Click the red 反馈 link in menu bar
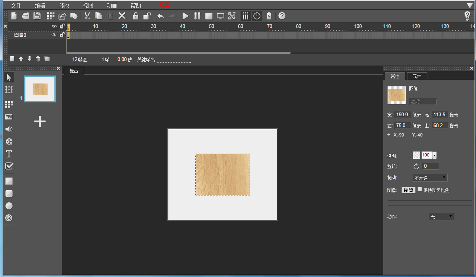 tap(164, 5)
